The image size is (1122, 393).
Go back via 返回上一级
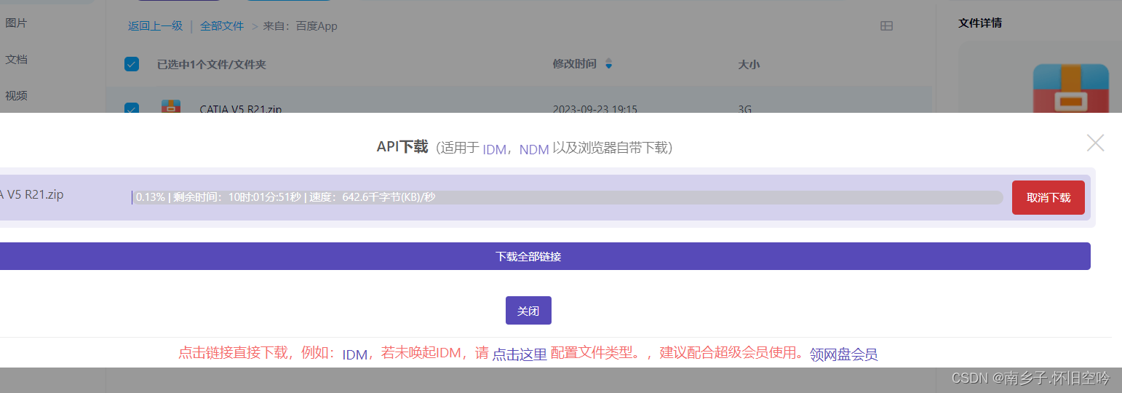pyautogui.click(x=155, y=25)
